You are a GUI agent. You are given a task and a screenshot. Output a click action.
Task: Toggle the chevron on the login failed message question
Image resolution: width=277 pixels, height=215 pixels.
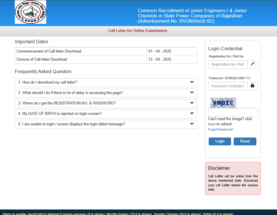click(x=192, y=124)
